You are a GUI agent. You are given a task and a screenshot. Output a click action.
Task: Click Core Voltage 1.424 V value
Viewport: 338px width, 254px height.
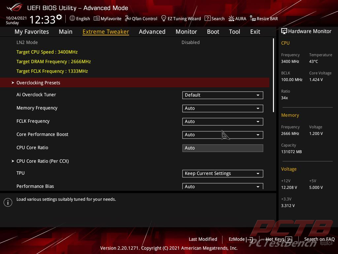click(x=316, y=80)
